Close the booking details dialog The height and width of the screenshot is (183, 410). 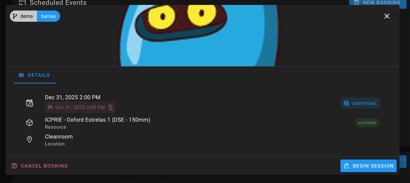coord(387,16)
